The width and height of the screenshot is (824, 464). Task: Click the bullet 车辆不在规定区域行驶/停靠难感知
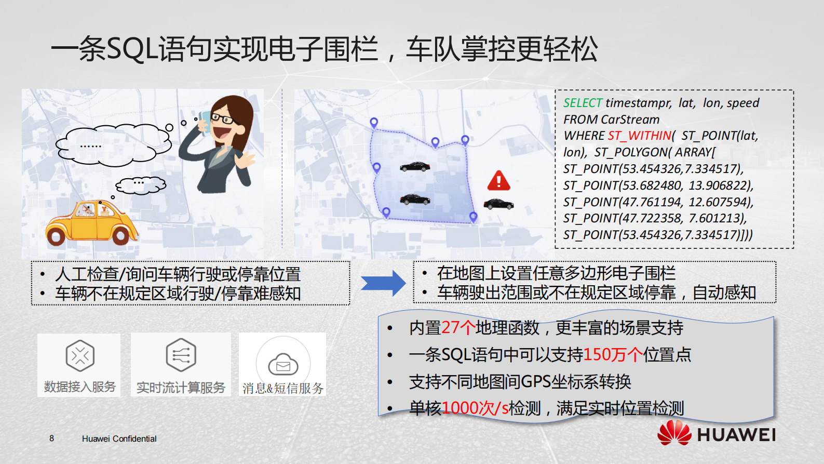(x=178, y=294)
